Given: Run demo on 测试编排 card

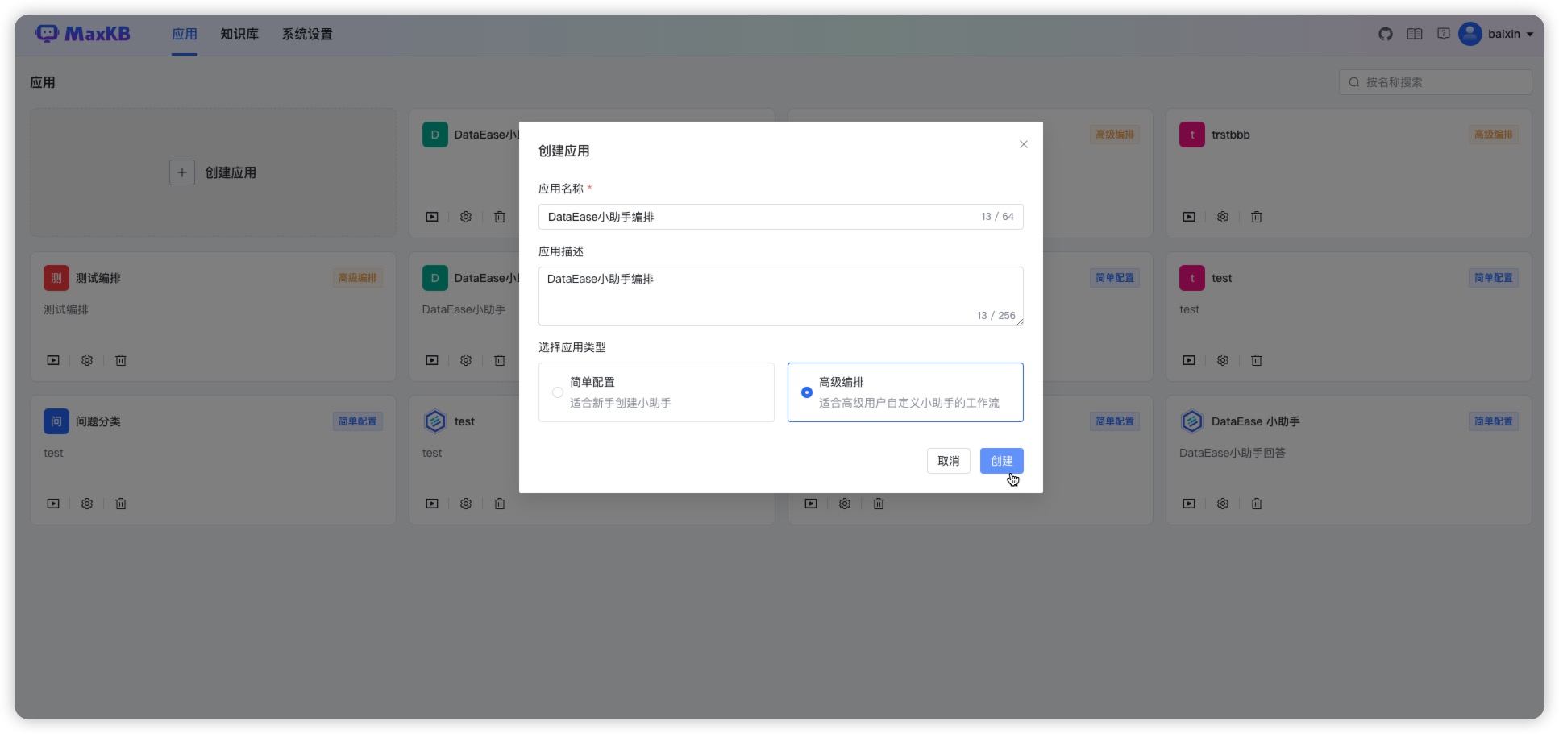Looking at the screenshot, I should click(53, 360).
